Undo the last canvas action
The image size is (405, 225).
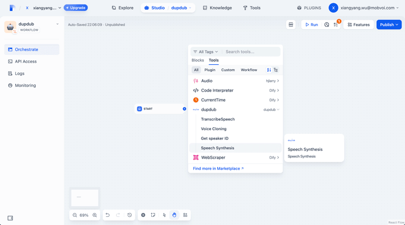[x=107, y=215]
